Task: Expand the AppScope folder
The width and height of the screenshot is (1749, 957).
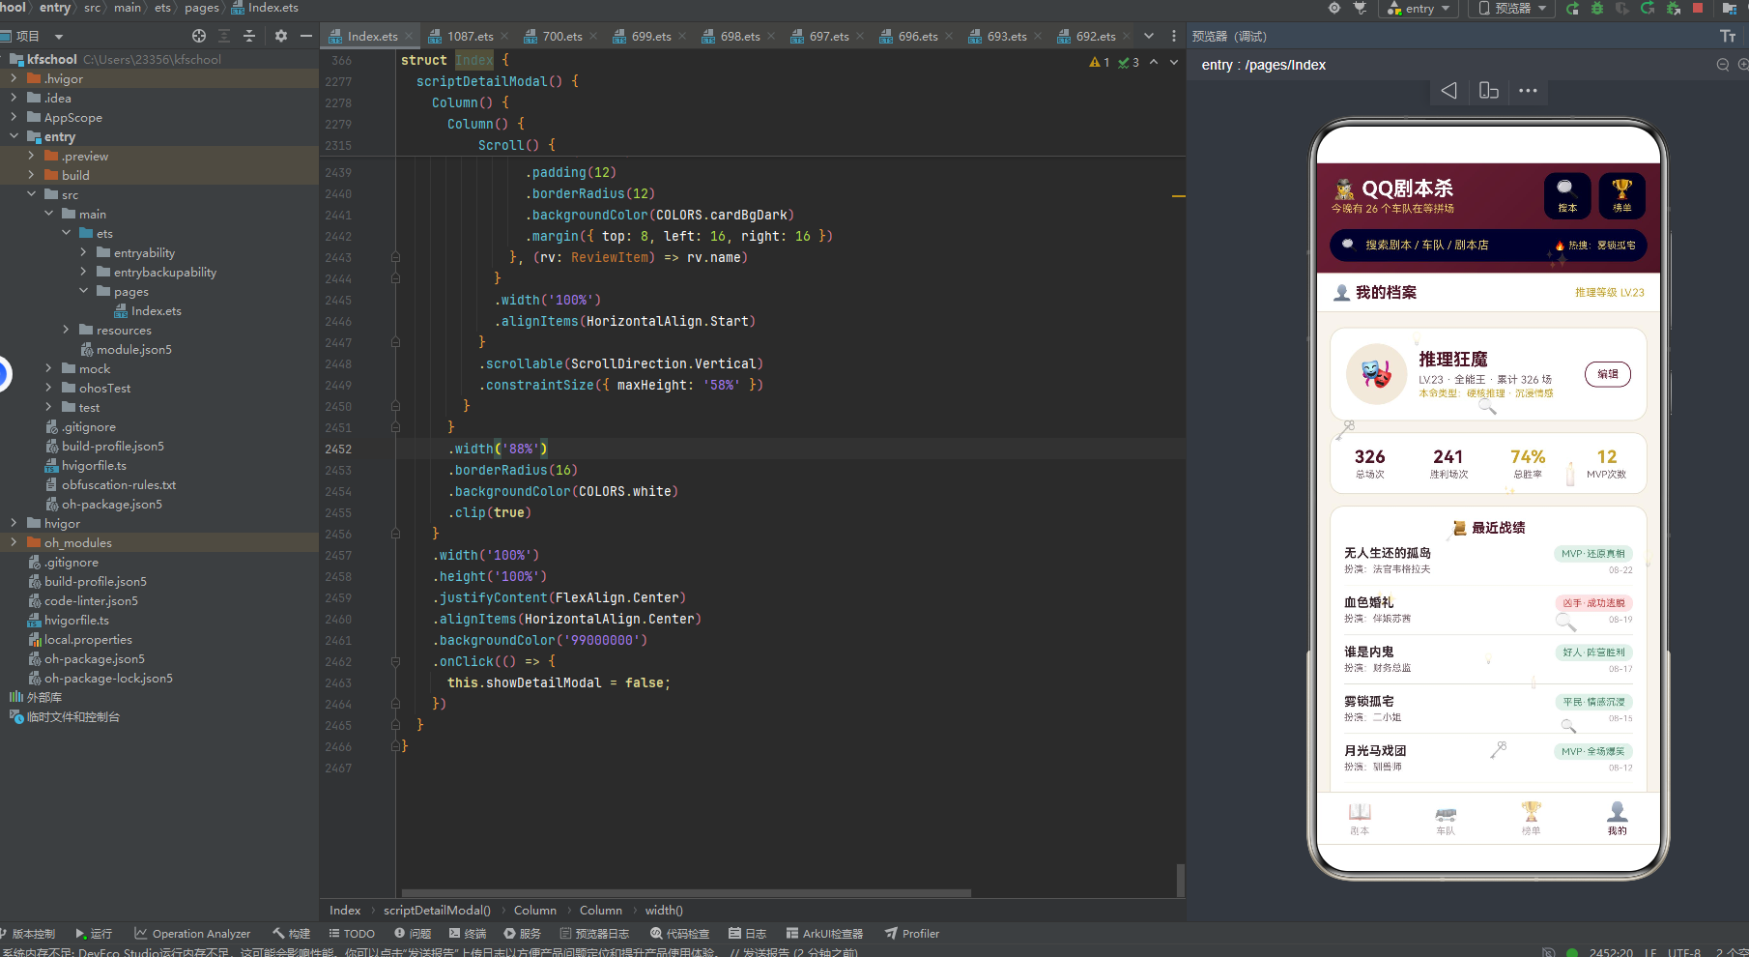Action: tap(14, 117)
